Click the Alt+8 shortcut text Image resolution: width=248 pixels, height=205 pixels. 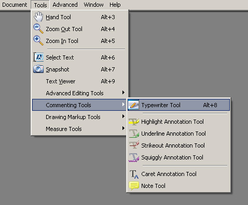pyautogui.click(x=210, y=105)
